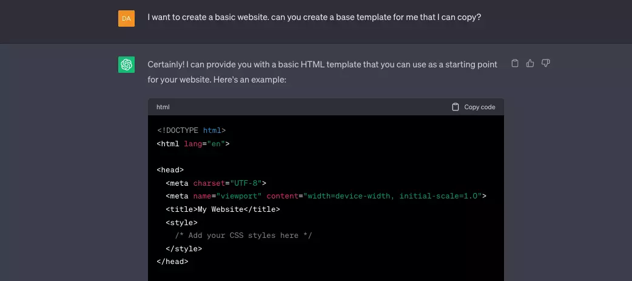The image size is (632, 281).
Task: Click the <!DOCTYPE html> code line
Action: point(191,130)
